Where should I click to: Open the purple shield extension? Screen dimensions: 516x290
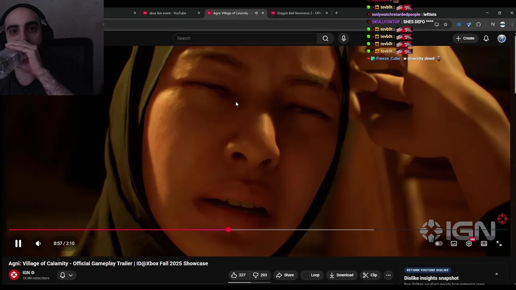coord(468,25)
